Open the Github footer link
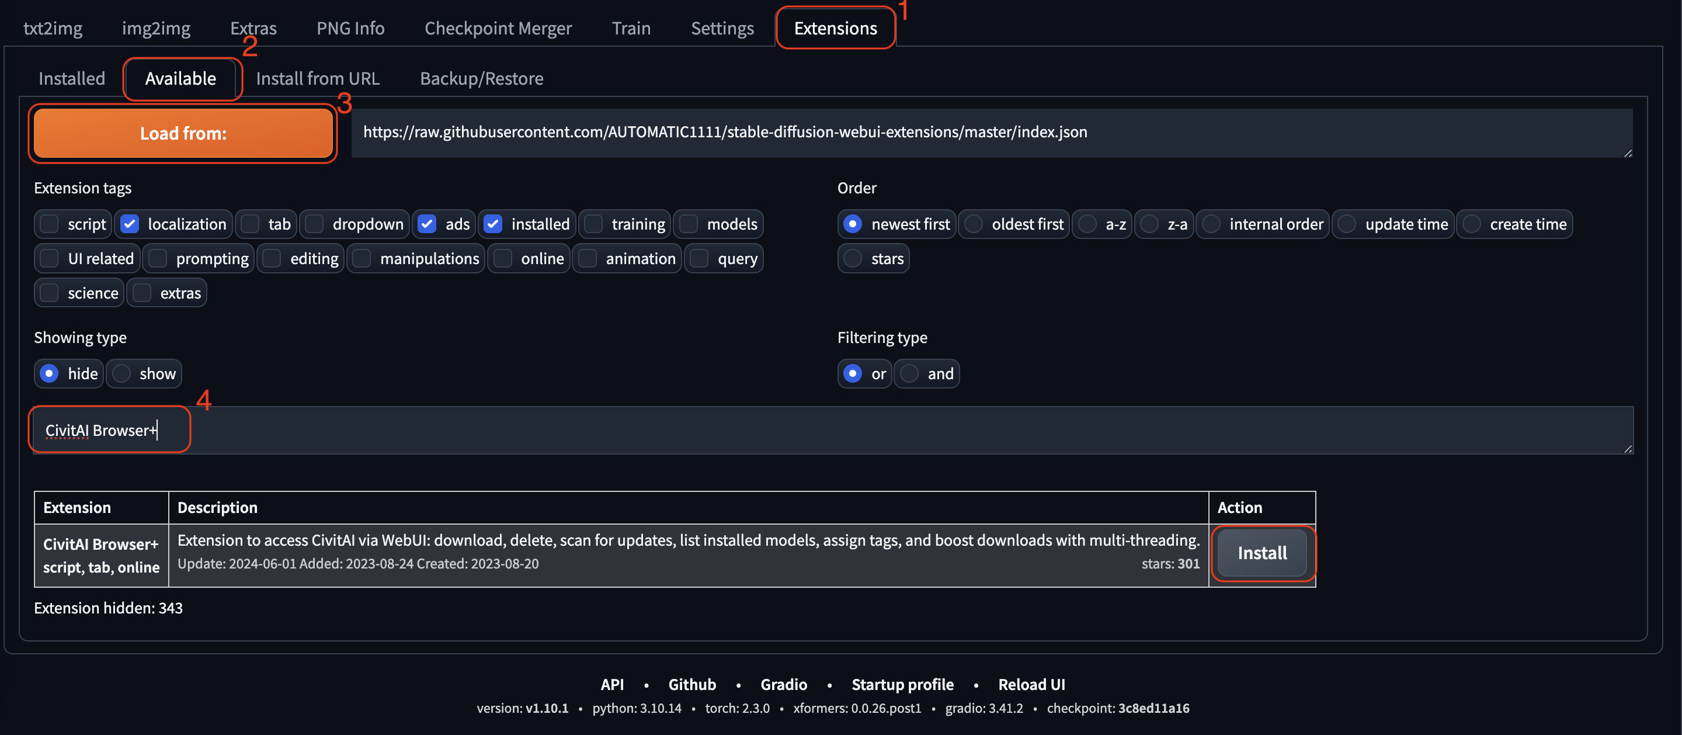 (691, 684)
